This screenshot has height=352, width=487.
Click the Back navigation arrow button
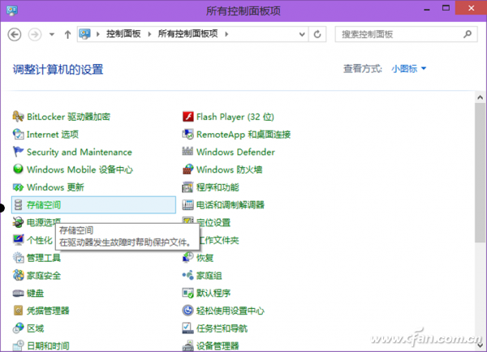coord(15,34)
